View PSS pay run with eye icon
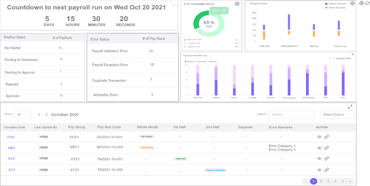 319,137
